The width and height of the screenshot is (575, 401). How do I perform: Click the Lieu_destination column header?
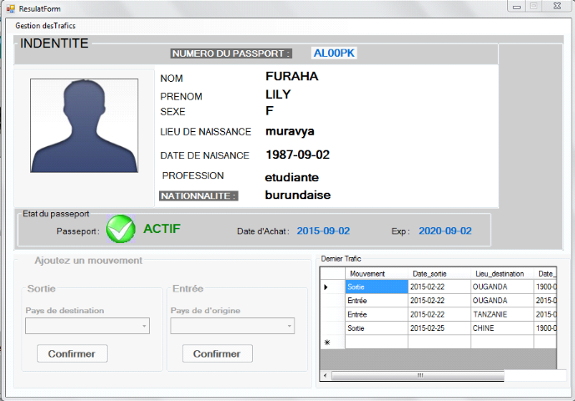499,273
